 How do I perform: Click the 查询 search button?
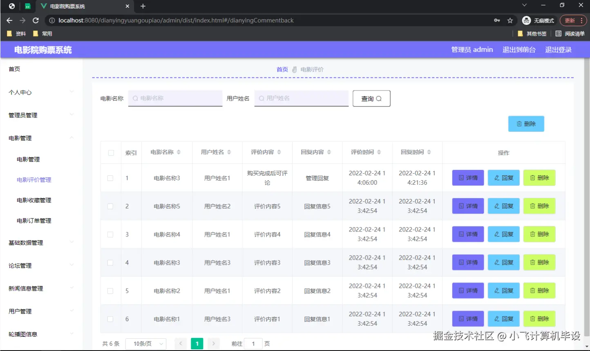371,99
